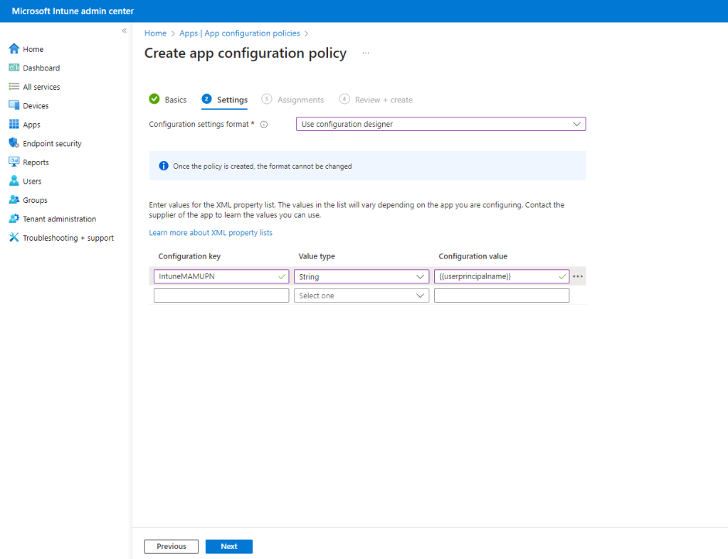Click the Devices icon in navigation

tap(14, 105)
